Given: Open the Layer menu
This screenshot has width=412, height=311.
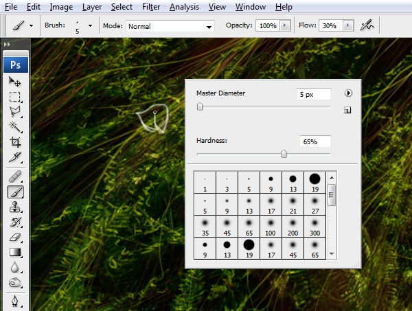Looking at the screenshot, I should click(92, 7).
